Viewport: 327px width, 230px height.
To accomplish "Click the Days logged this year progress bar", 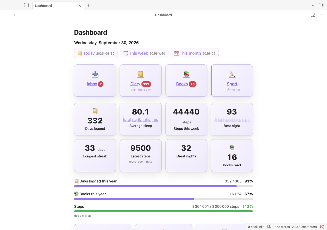I will pyautogui.click(x=163, y=186).
